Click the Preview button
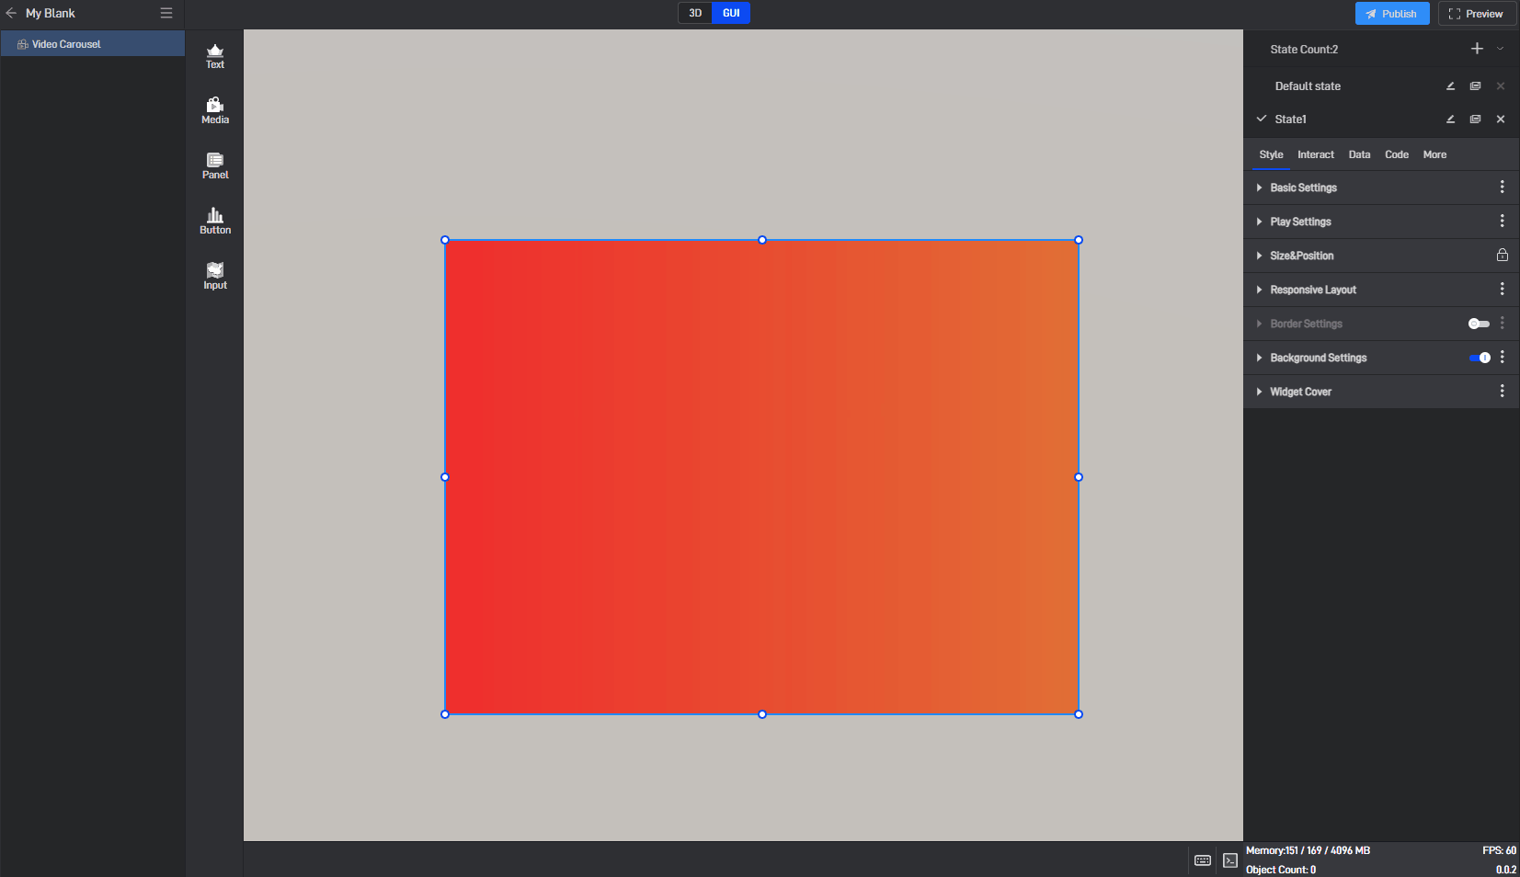Viewport: 1520px width, 877px height. [1476, 14]
